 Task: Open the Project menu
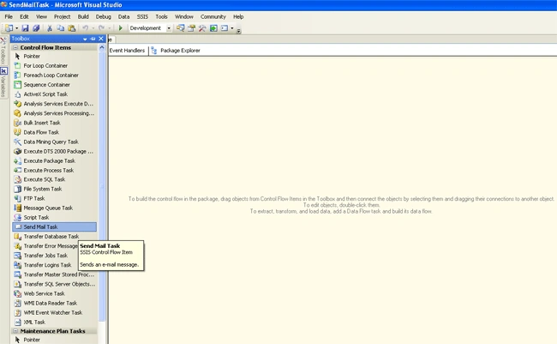point(63,16)
